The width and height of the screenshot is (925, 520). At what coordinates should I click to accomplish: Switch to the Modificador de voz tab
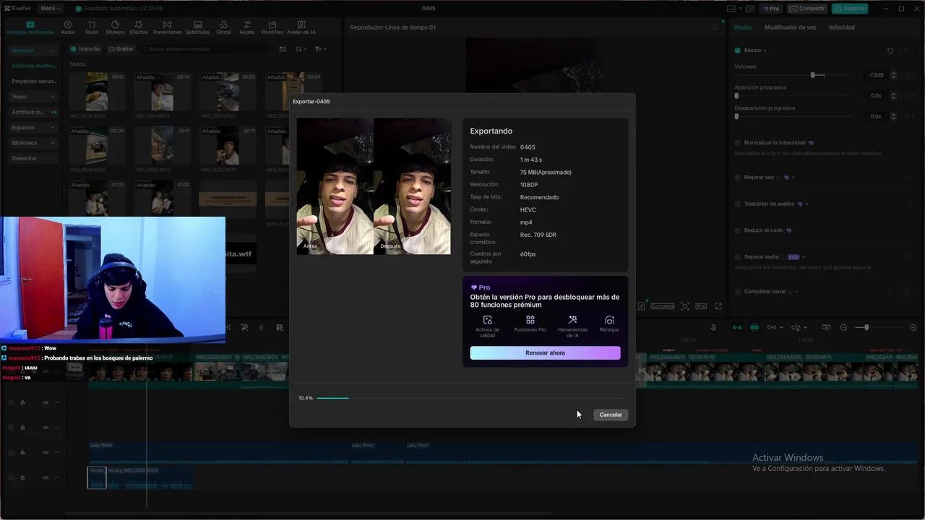point(790,27)
